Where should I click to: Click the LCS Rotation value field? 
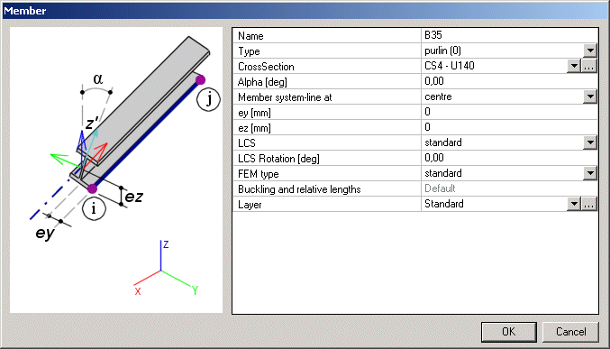[x=509, y=158]
